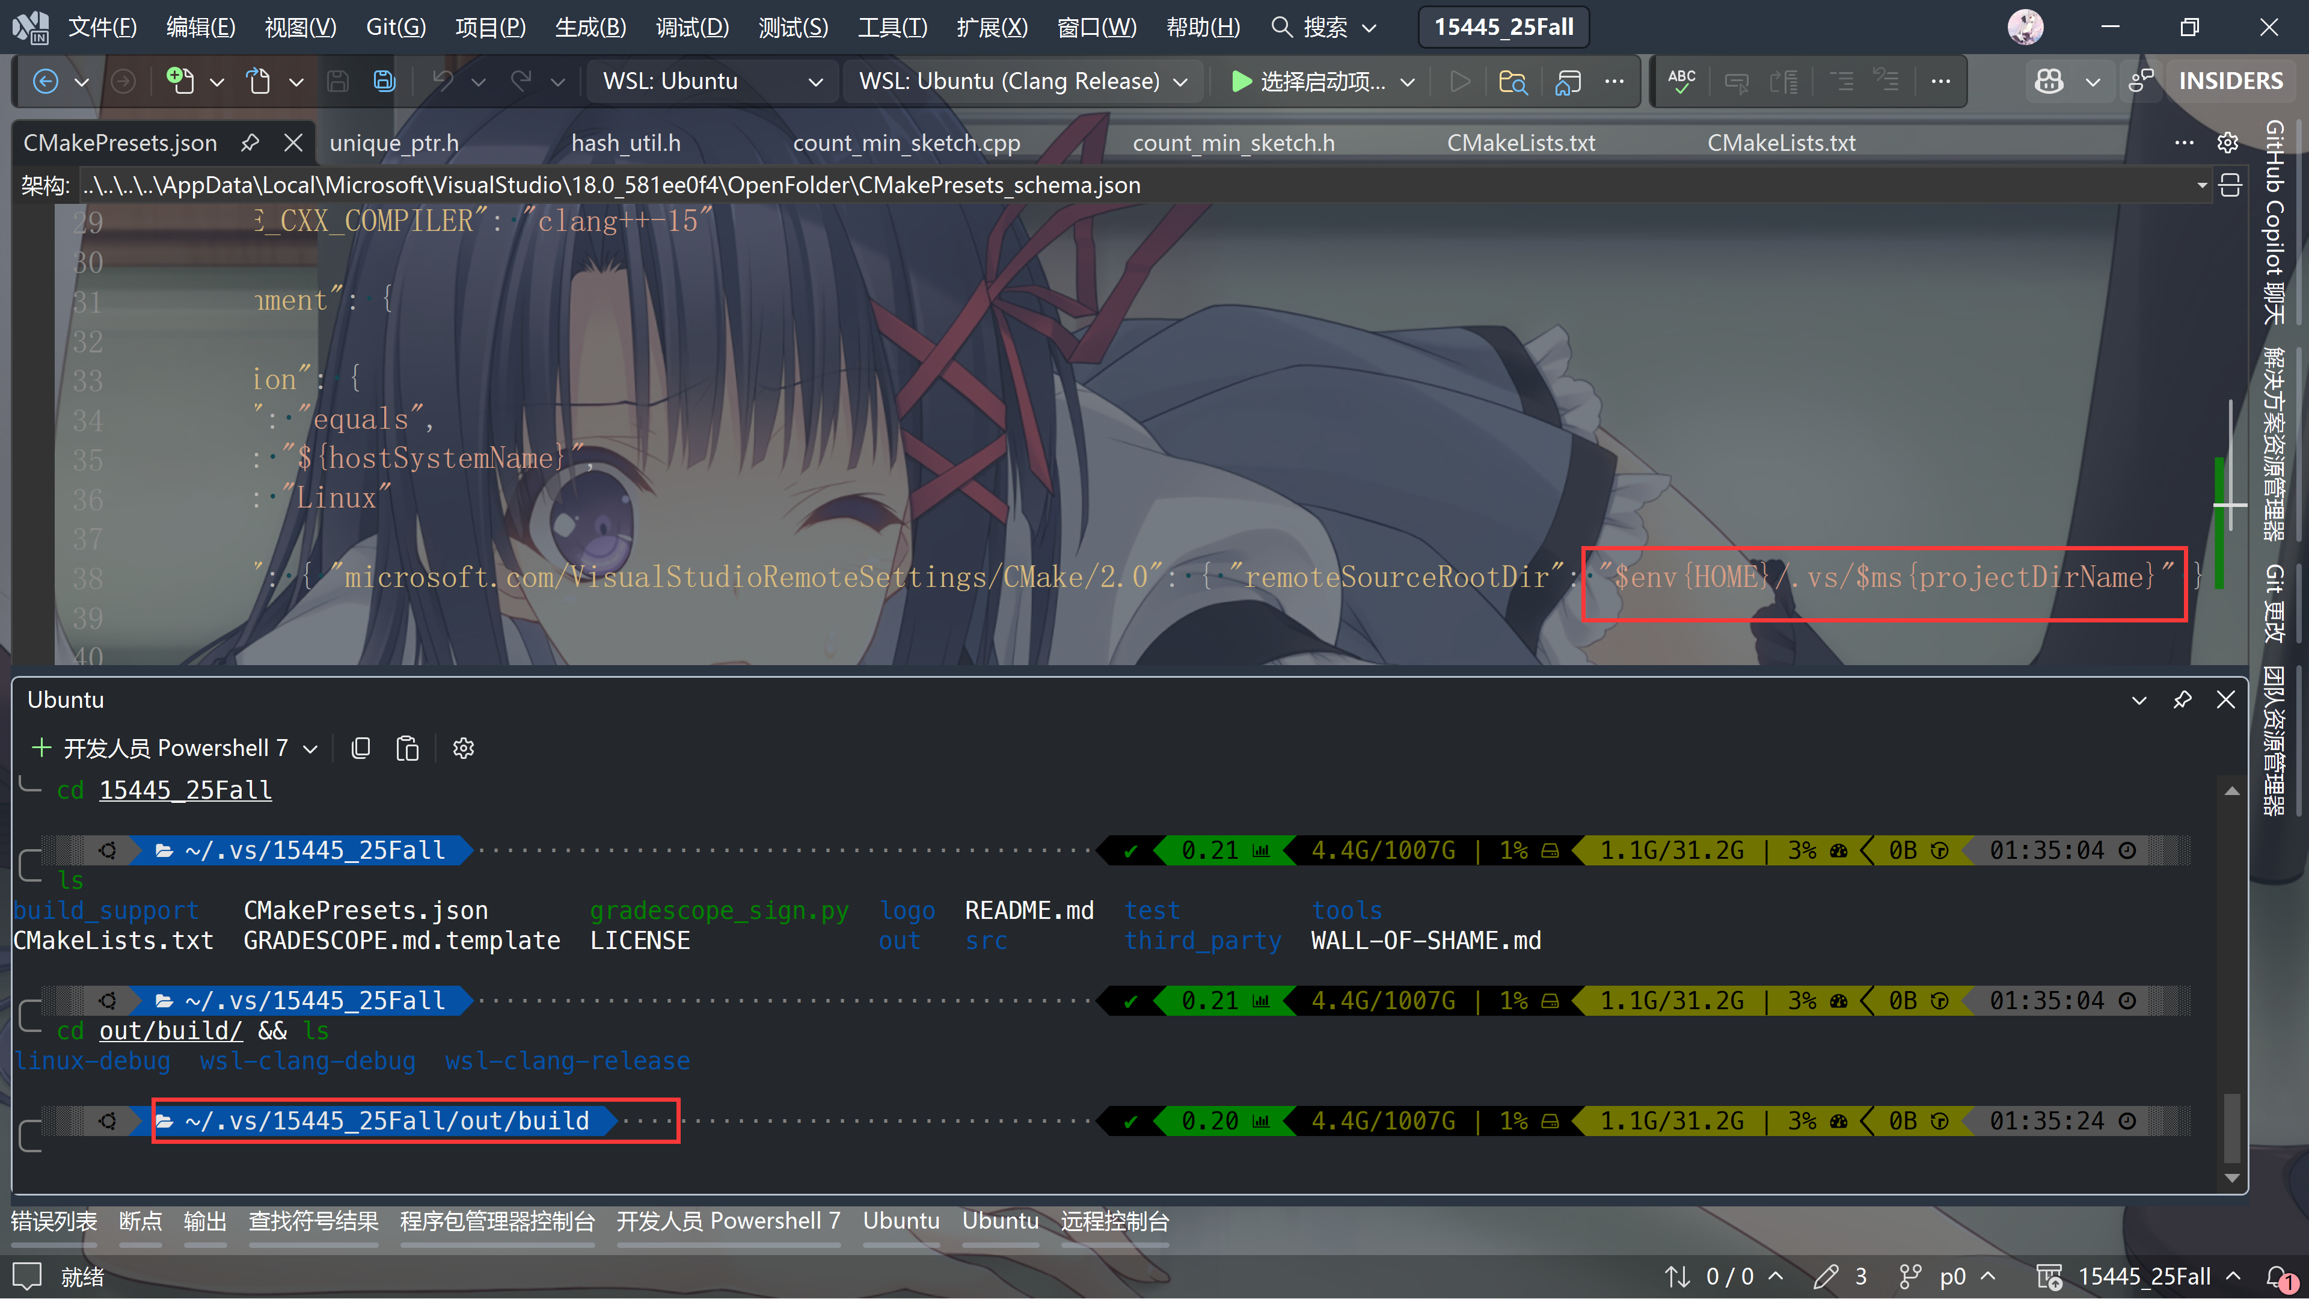
Task: Click the Save All toolbar icon
Action: (x=385, y=82)
